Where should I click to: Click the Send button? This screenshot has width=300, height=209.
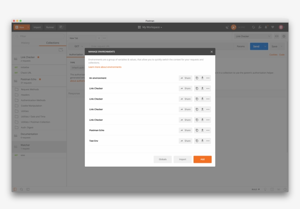click(256, 46)
